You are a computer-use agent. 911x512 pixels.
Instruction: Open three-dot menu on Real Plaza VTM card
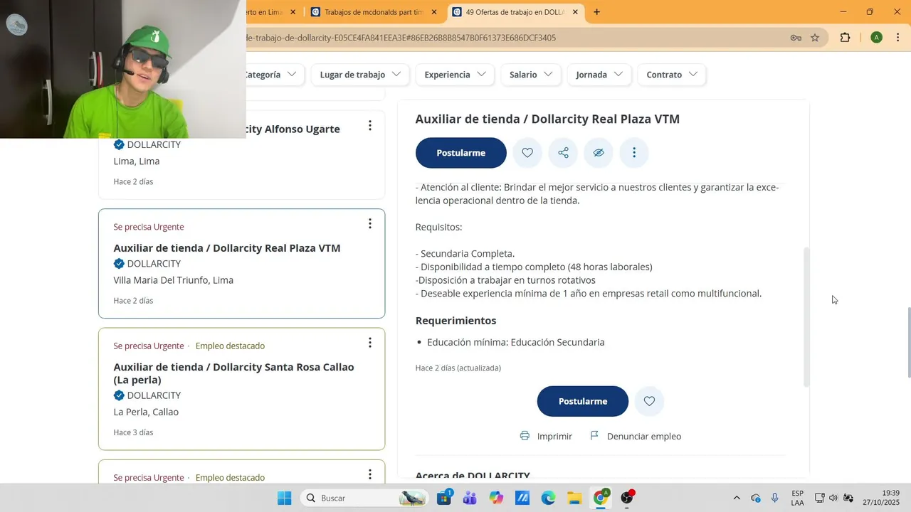[x=369, y=224]
